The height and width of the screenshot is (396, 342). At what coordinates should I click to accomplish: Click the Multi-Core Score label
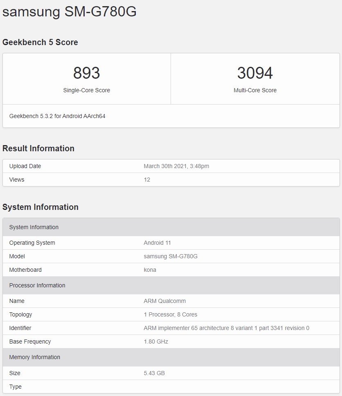tap(255, 90)
